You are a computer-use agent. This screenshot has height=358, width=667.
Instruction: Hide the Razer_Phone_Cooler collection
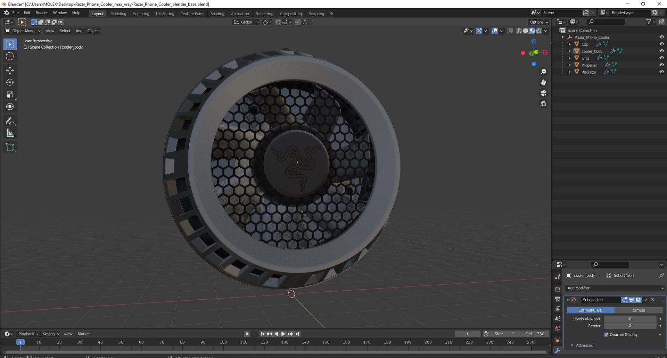tap(661, 37)
